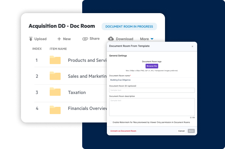Click index number 4 in the list
225x149 pixels.
[37, 108]
